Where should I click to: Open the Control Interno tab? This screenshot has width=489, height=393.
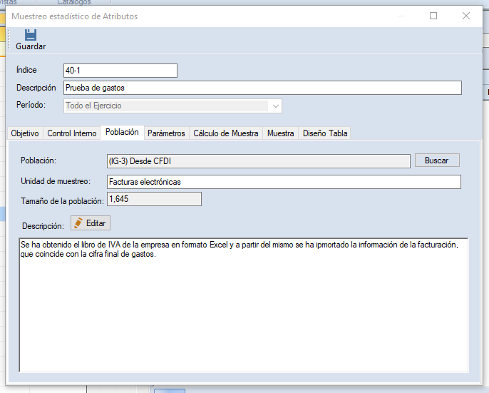(71, 133)
